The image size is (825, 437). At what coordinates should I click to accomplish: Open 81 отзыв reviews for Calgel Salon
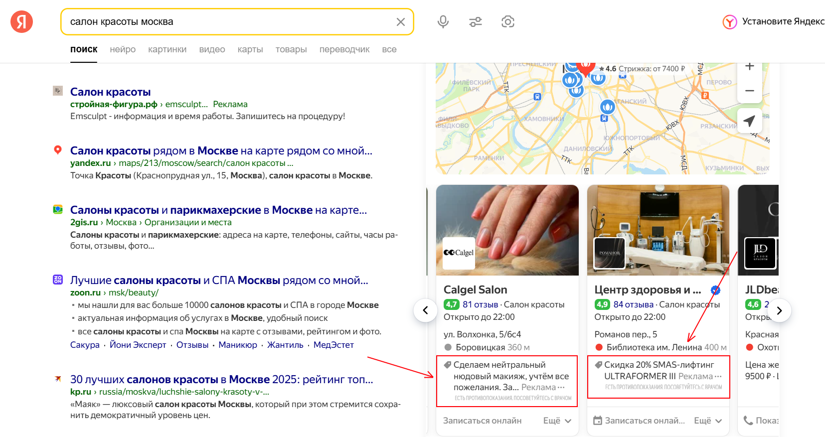481,304
